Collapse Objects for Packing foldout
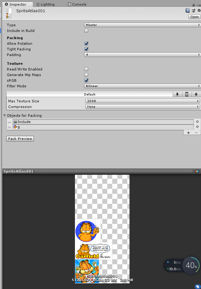This screenshot has height=289, width=201. 5,116
